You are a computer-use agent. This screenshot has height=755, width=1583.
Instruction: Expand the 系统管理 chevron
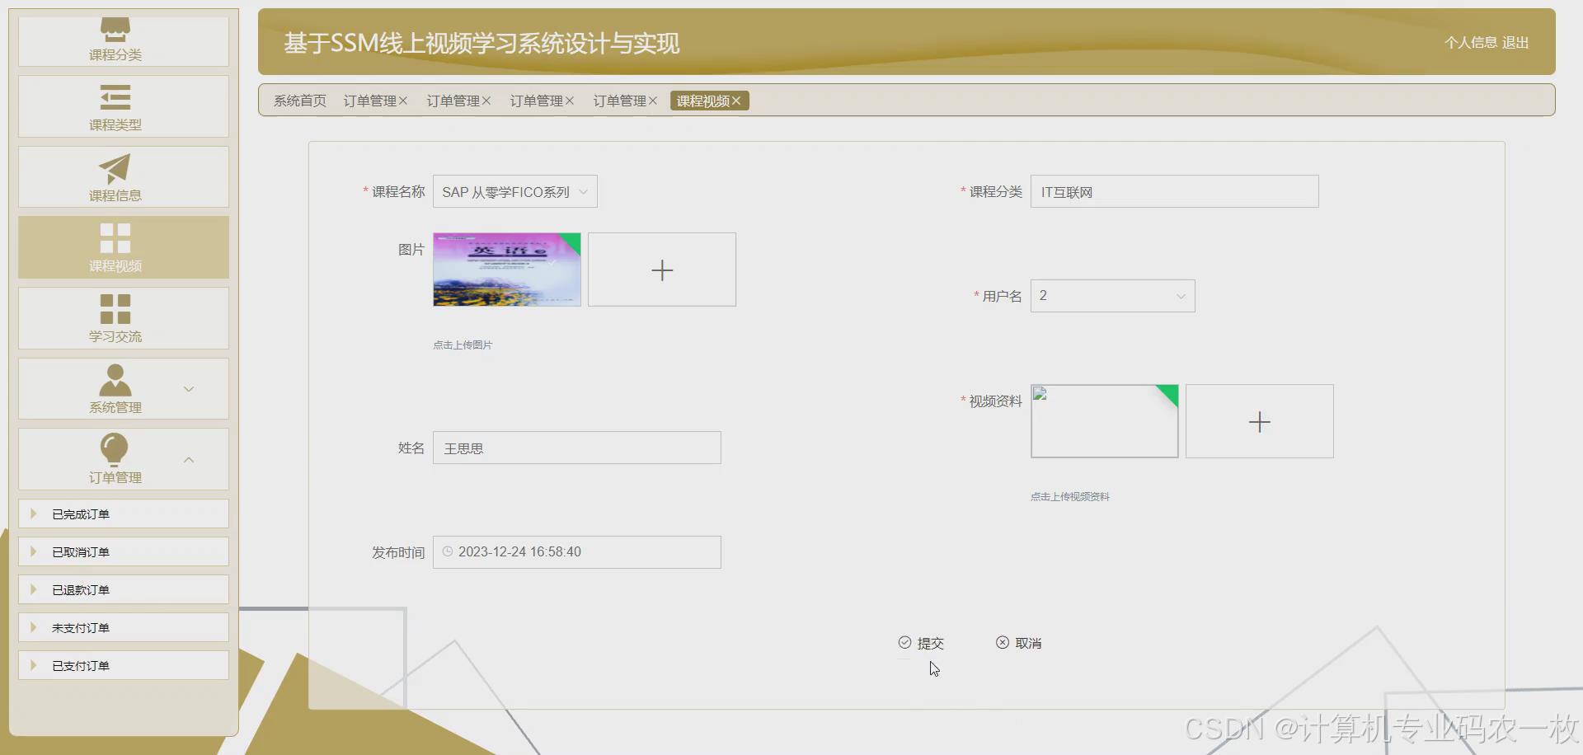189,389
